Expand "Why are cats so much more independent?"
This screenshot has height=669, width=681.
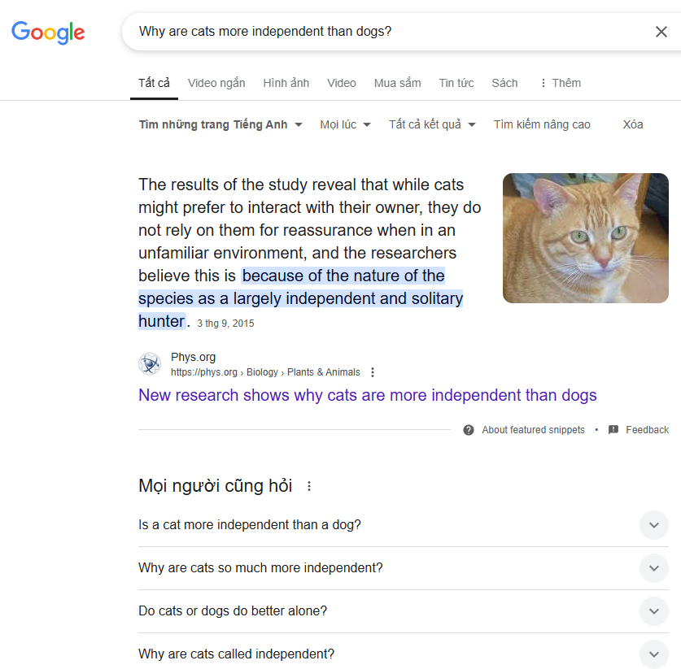tap(654, 568)
